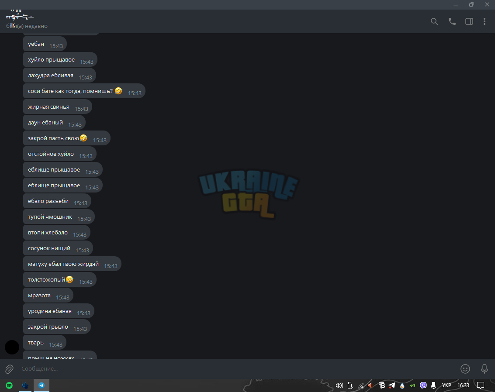Open safely remove USB hardware icon
The height and width of the screenshot is (392, 495).
pos(350,385)
